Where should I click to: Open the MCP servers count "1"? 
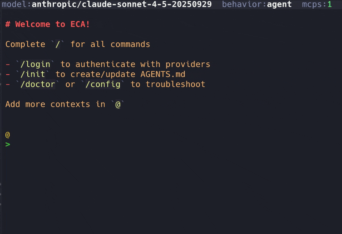pyautogui.click(x=329, y=5)
